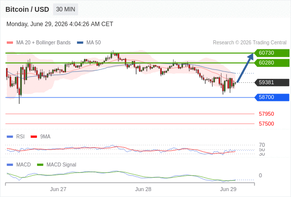Click the Jun 27 date axis label
The width and height of the screenshot is (291, 197).
(x=58, y=189)
